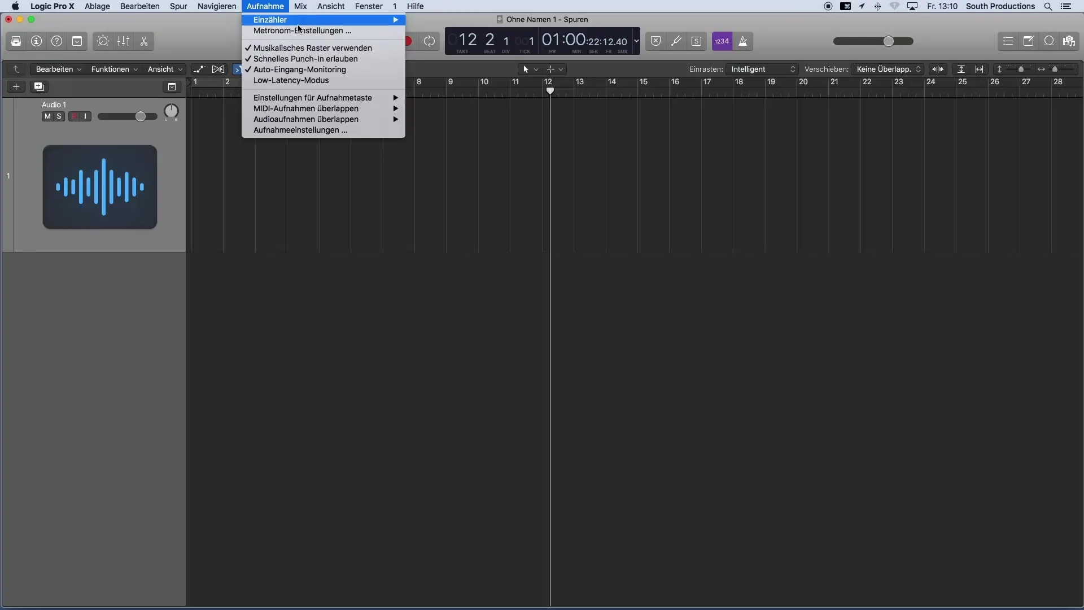Expand Audioaufnahmen überlappen submenu
The width and height of the screenshot is (1084, 610).
click(324, 119)
